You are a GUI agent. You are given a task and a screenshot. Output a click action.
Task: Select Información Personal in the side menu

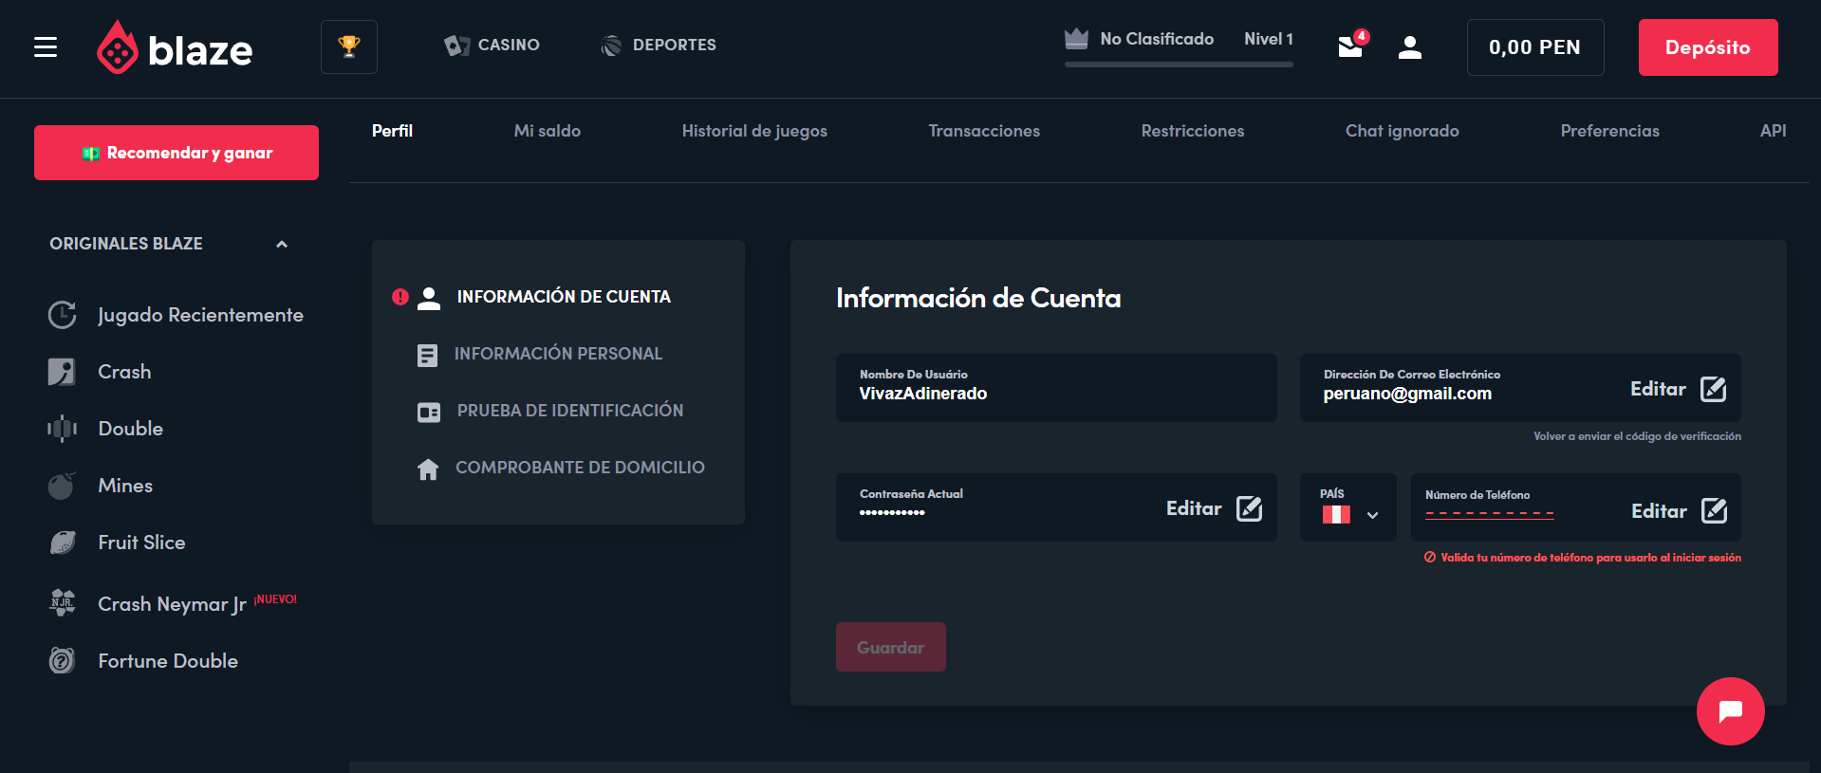point(558,354)
